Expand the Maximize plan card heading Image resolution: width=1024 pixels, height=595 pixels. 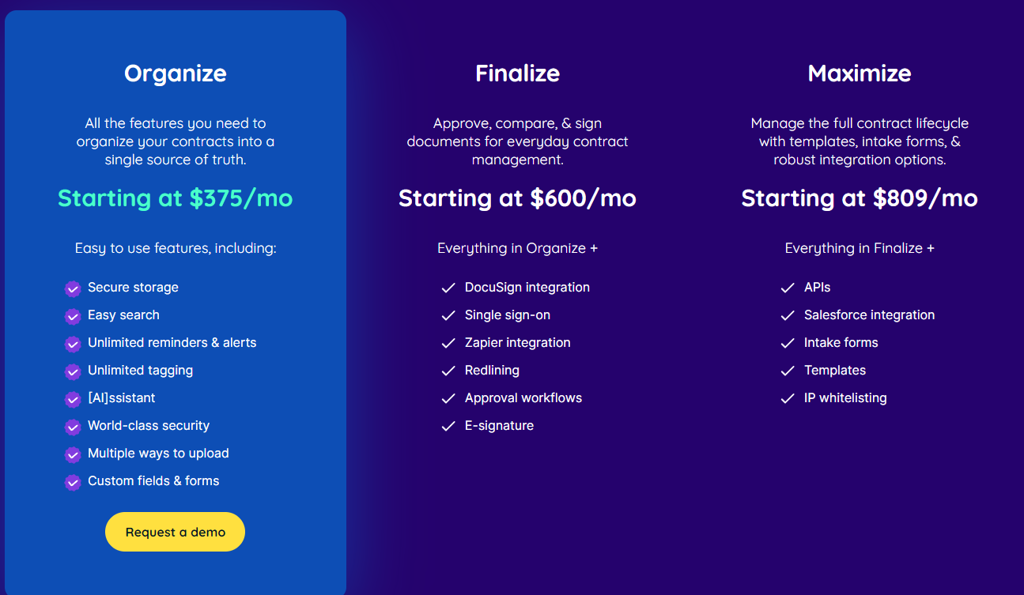(x=860, y=73)
